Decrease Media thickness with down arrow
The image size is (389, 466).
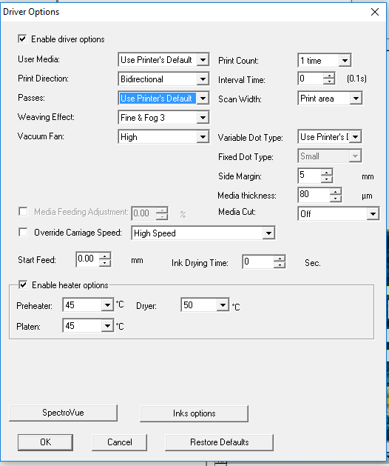point(336,199)
